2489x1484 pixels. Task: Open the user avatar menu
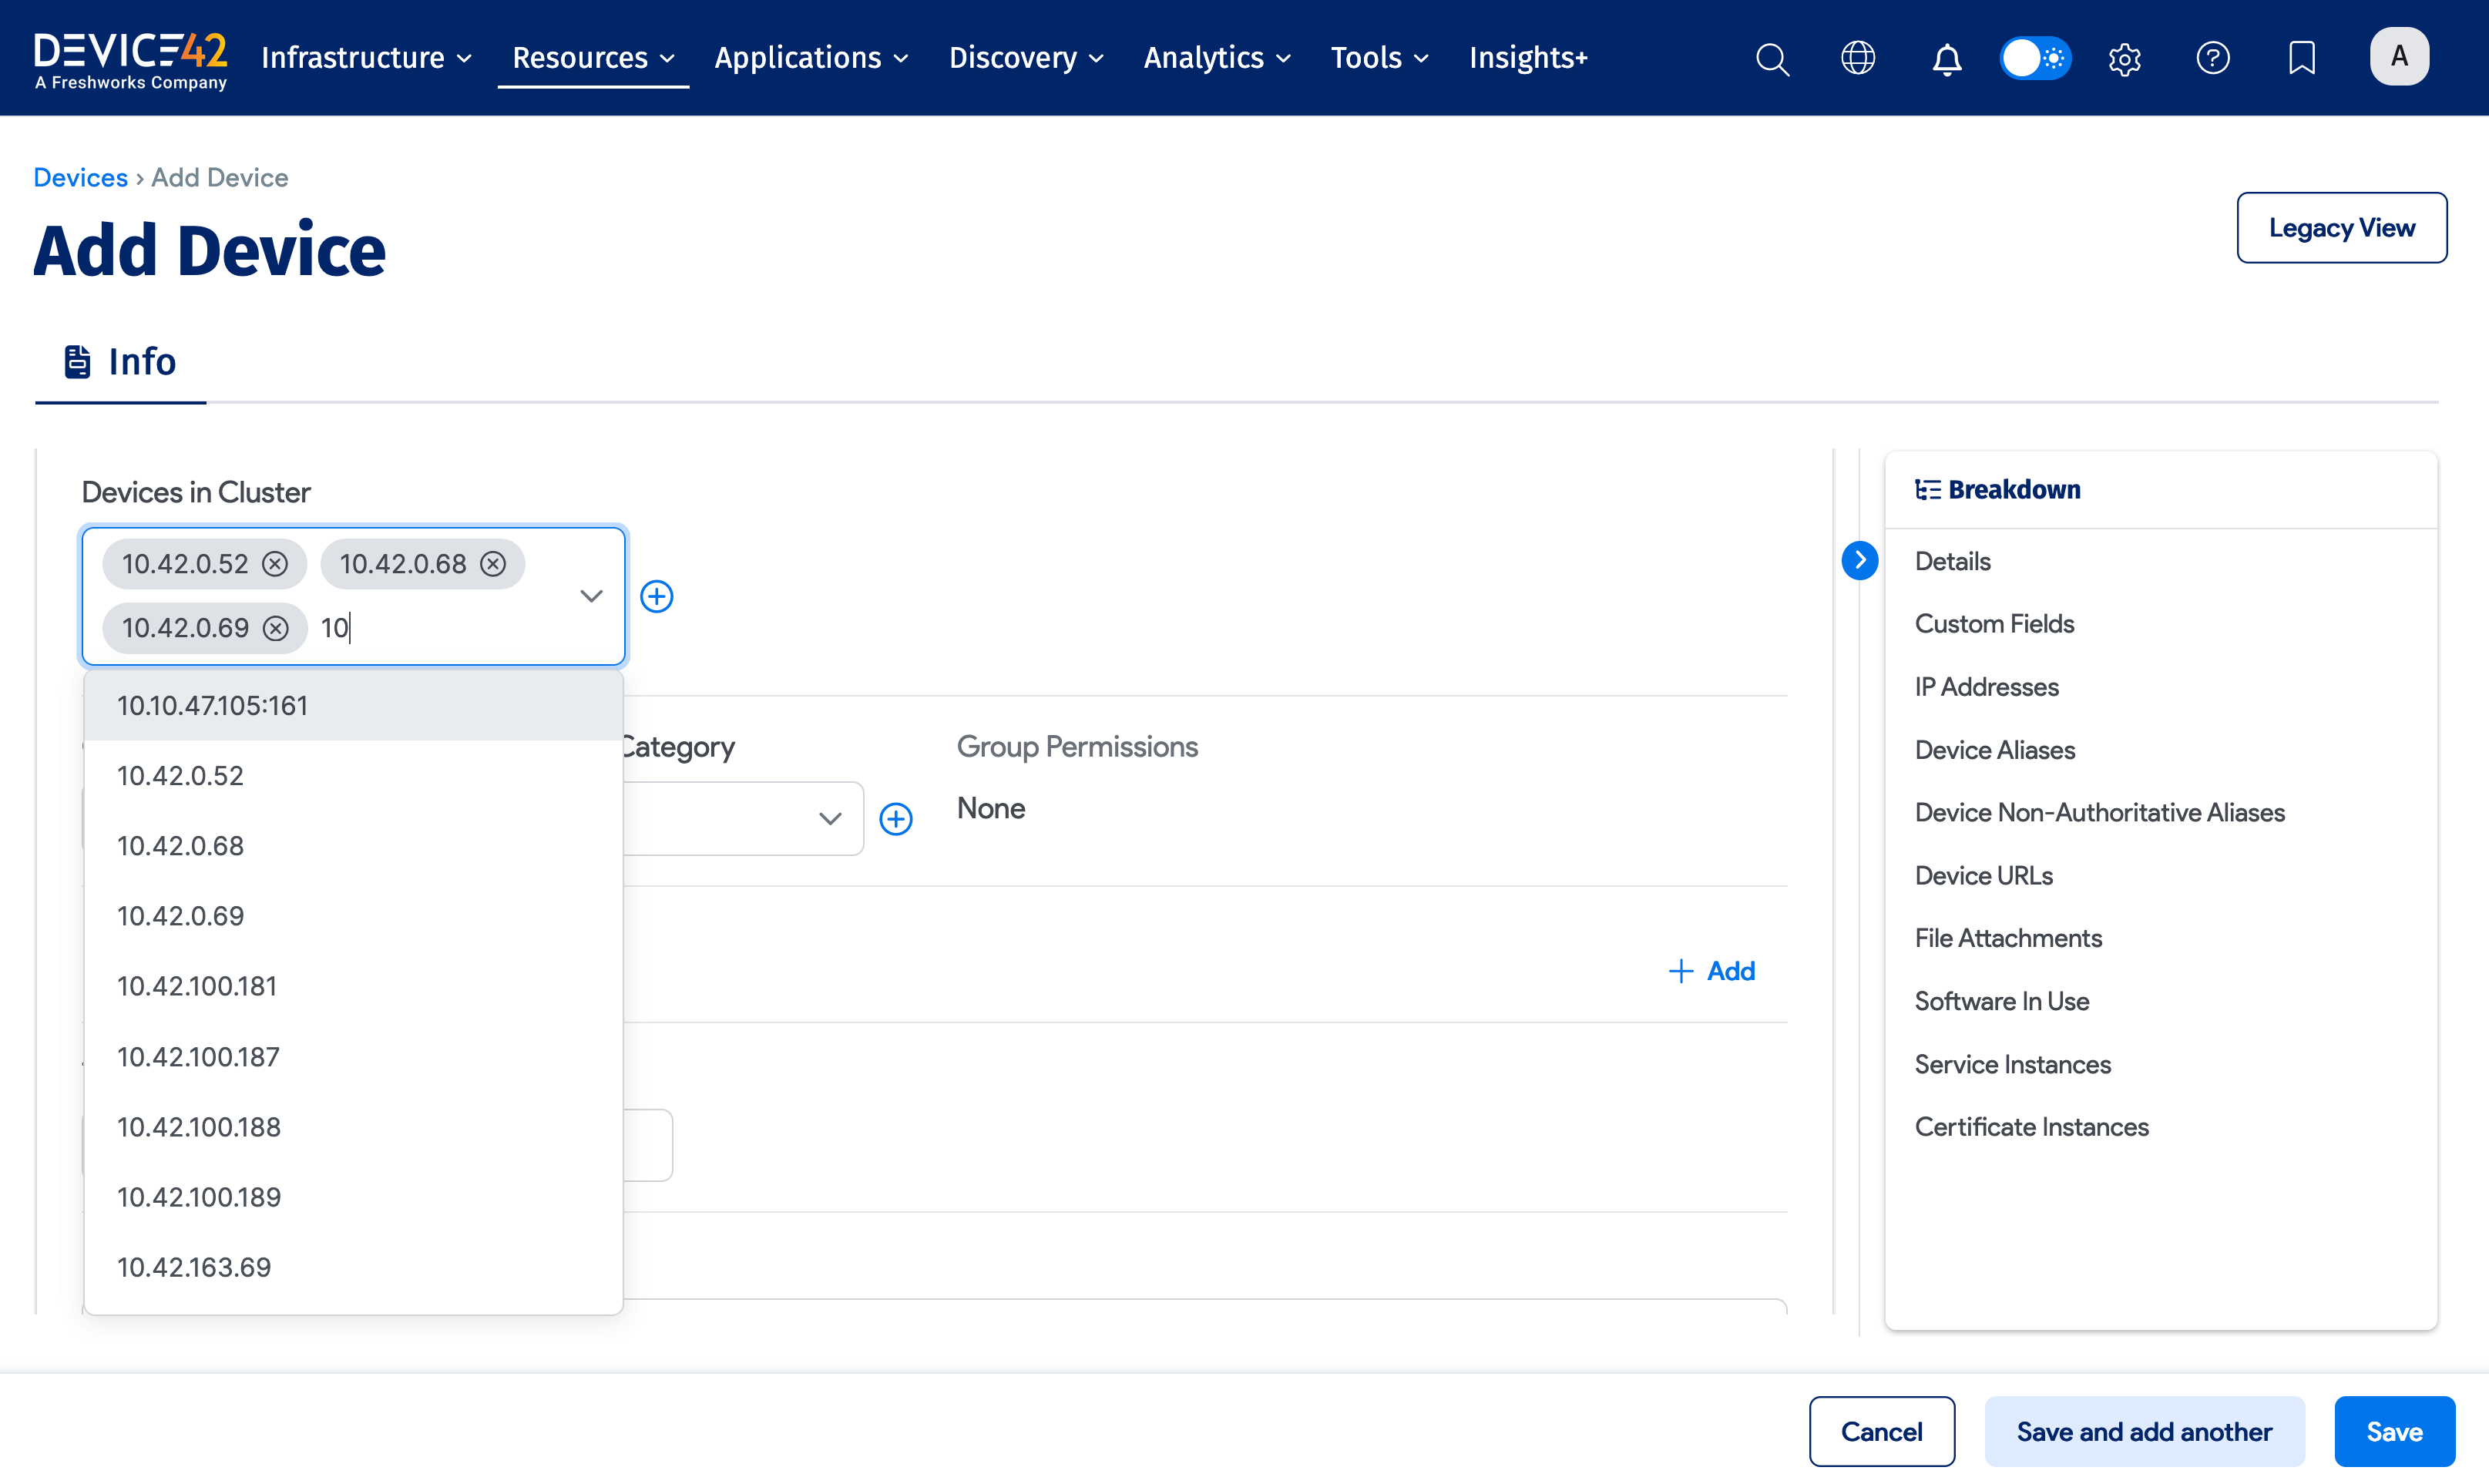coord(2400,56)
